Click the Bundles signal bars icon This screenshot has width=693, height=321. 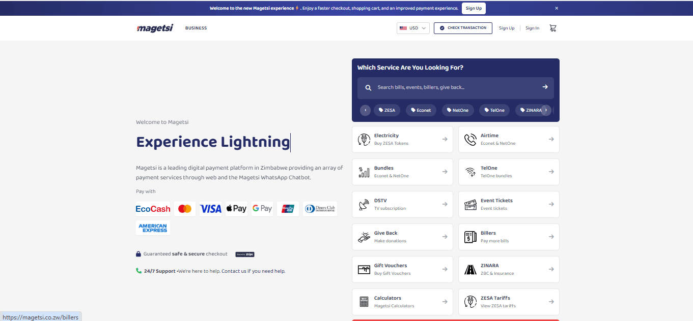point(364,172)
